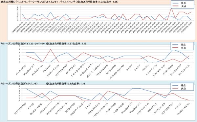The height and width of the screenshot is (122, 197).
Task: Click the RBライプツィヒ axis label in the bottom chart
Action: pos(152,107)
